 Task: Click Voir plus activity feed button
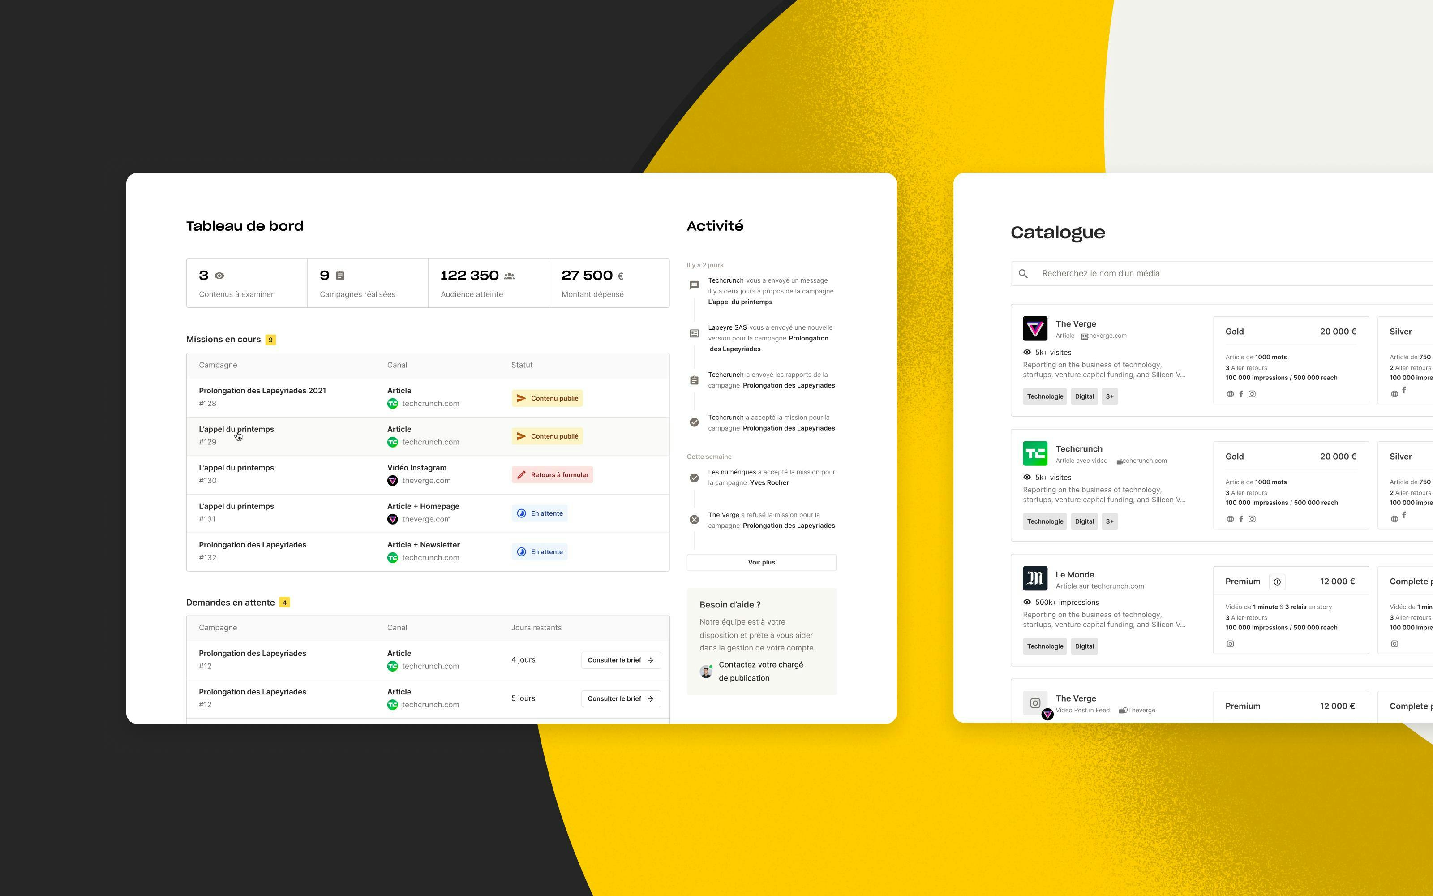coord(761,560)
